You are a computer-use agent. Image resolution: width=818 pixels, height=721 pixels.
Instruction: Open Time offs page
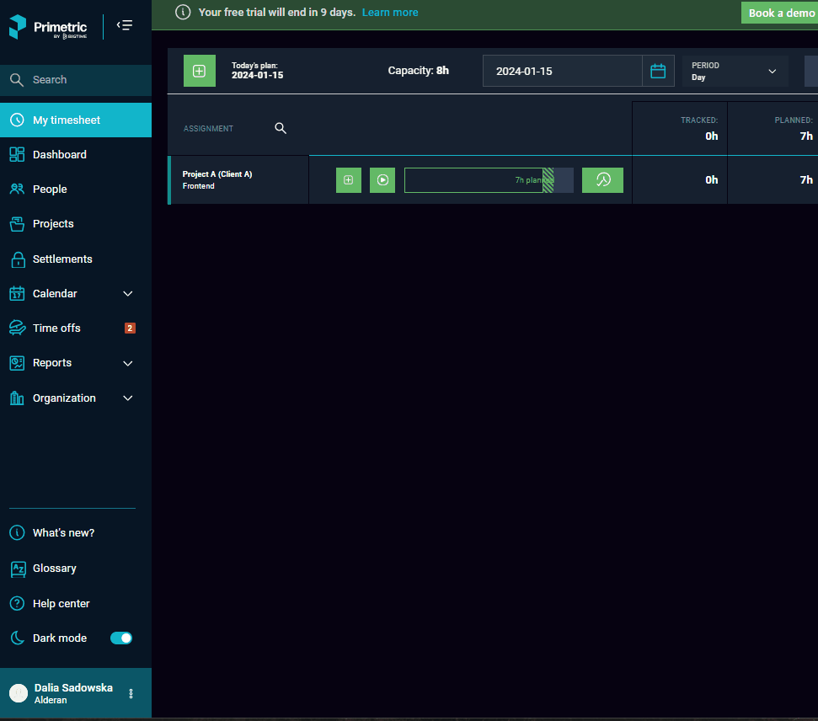coord(56,328)
